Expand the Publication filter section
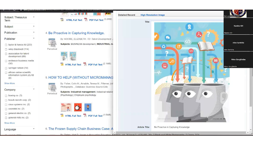Viewport: 253px width, 145px height. point(34,33)
